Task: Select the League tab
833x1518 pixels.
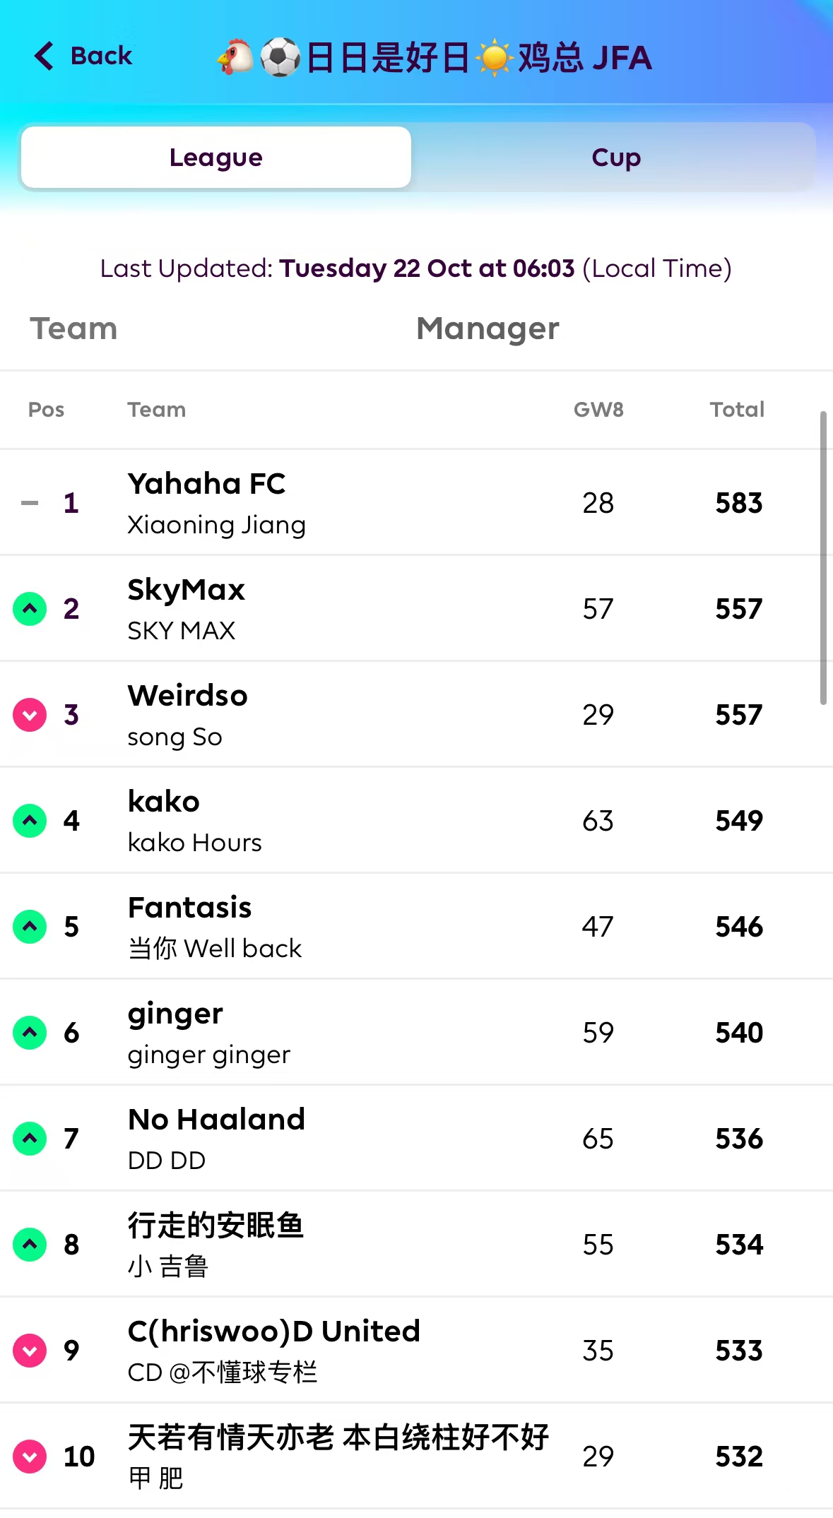Action: click(216, 158)
